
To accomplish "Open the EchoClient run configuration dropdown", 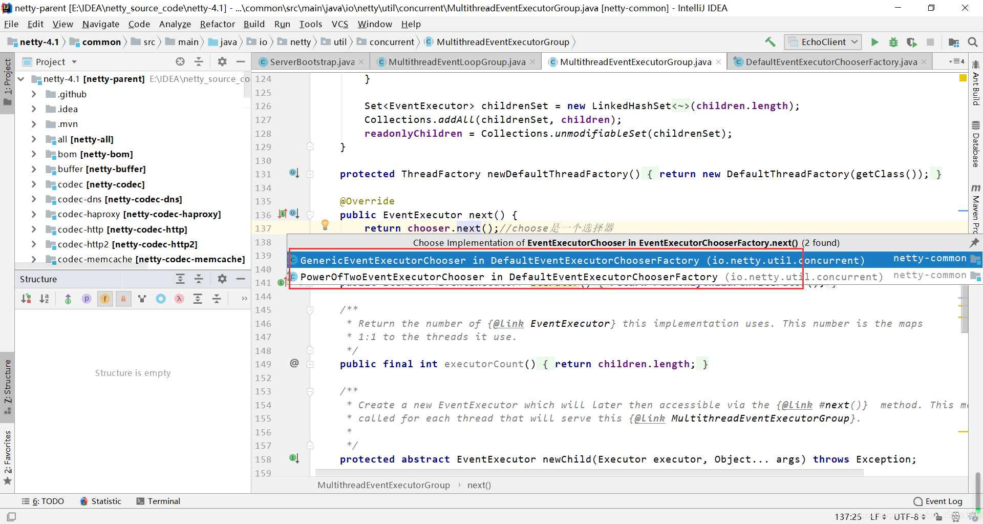I will tap(823, 42).
